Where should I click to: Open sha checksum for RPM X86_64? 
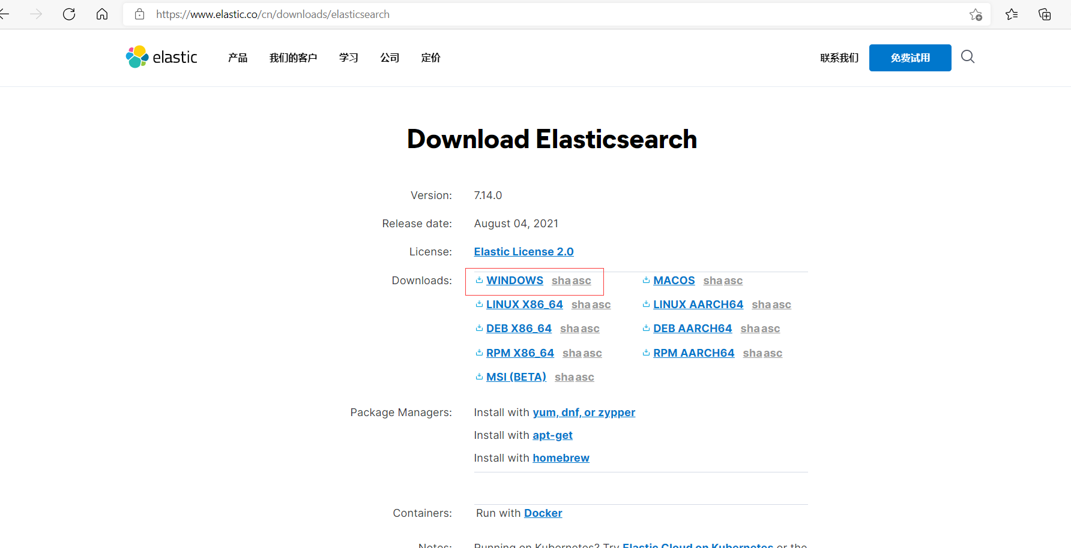pos(572,353)
